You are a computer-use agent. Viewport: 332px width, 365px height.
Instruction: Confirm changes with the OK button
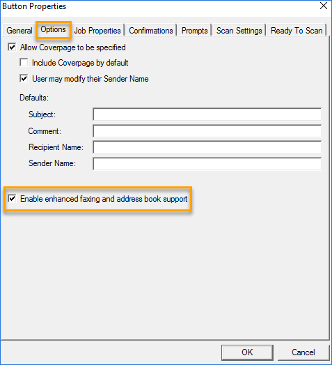[x=247, y=352]
